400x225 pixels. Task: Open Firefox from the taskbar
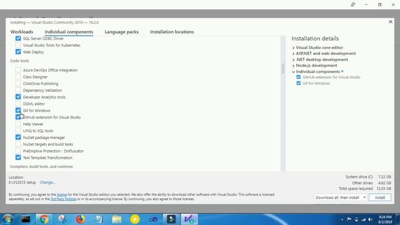81,219
